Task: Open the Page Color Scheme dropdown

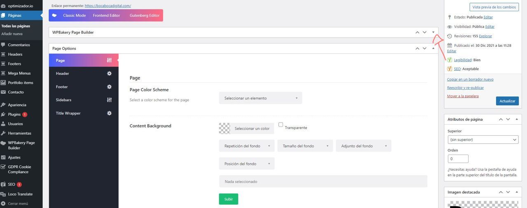Action: pos(260,98)
